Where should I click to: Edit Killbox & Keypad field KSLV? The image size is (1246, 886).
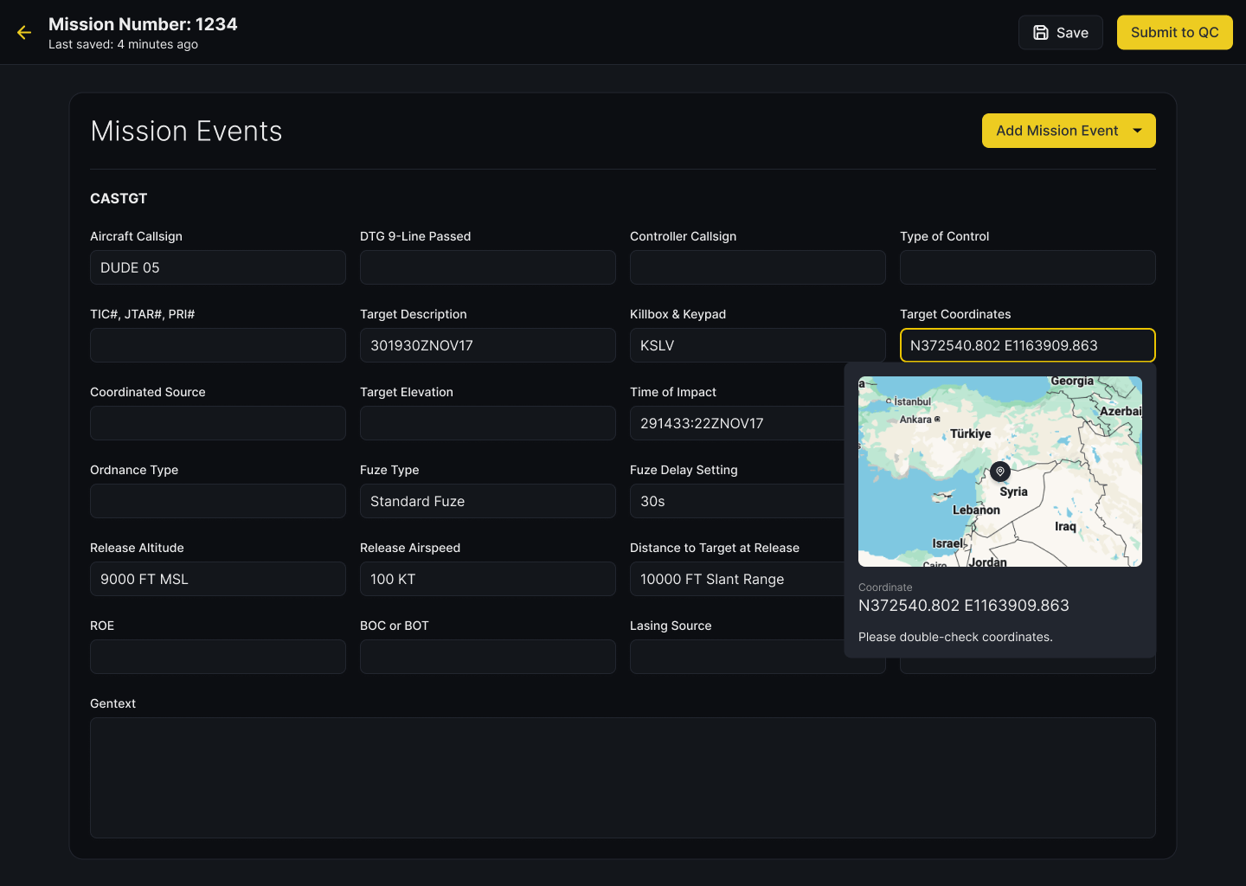(758, 345)
